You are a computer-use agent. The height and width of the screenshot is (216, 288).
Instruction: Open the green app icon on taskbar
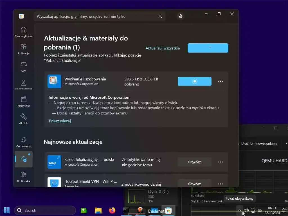[84, 210]
